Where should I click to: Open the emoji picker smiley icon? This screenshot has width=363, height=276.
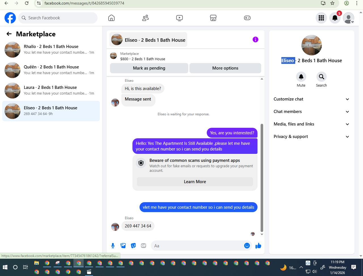tap(247, 246)
